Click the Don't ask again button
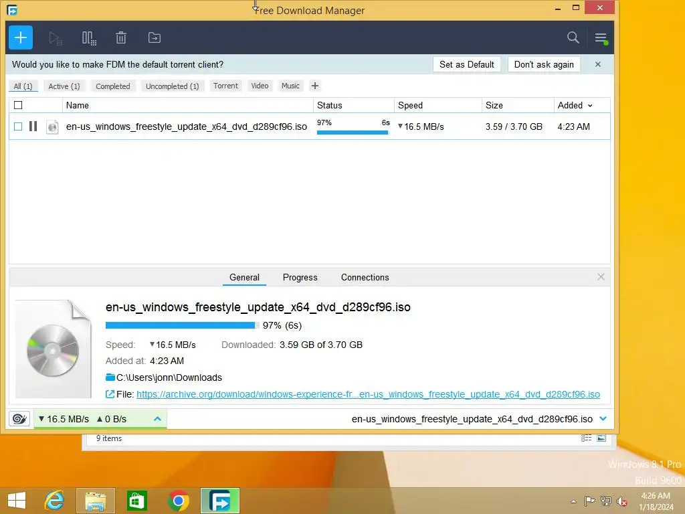Viewport: 685px width, 514px height. (x=544, y=64)
